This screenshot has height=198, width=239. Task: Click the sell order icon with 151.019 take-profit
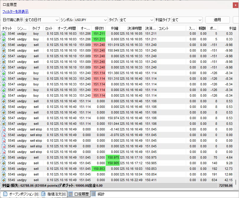[x=4, y=45]
